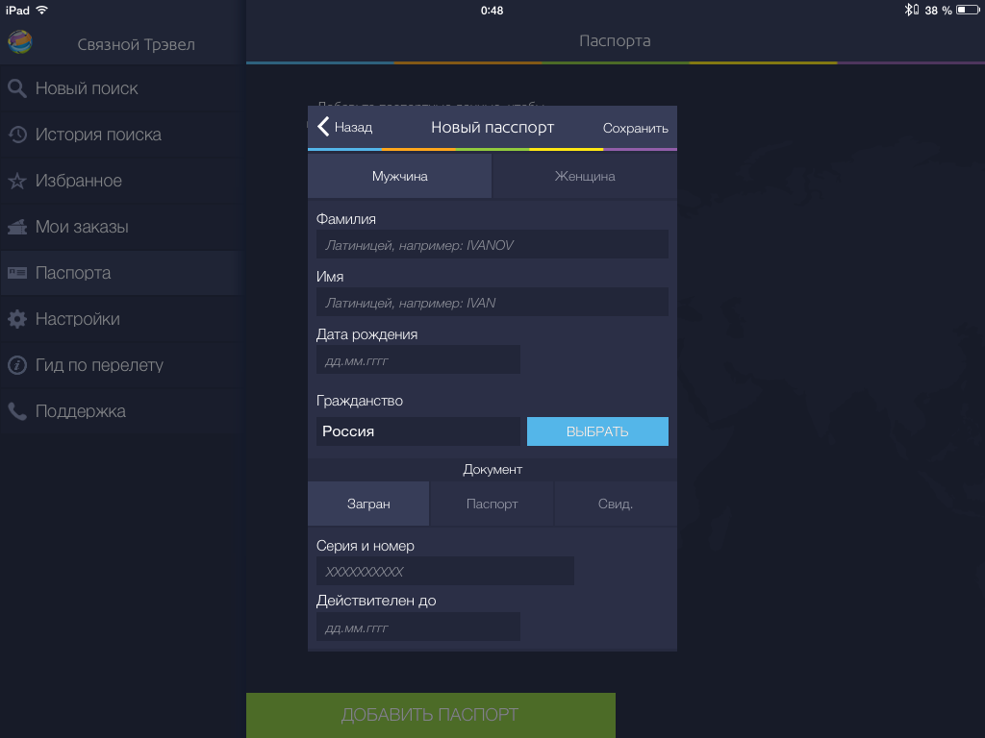
Task: Click the Гражданство field showing Россия
Action: (x=417, y=431)
